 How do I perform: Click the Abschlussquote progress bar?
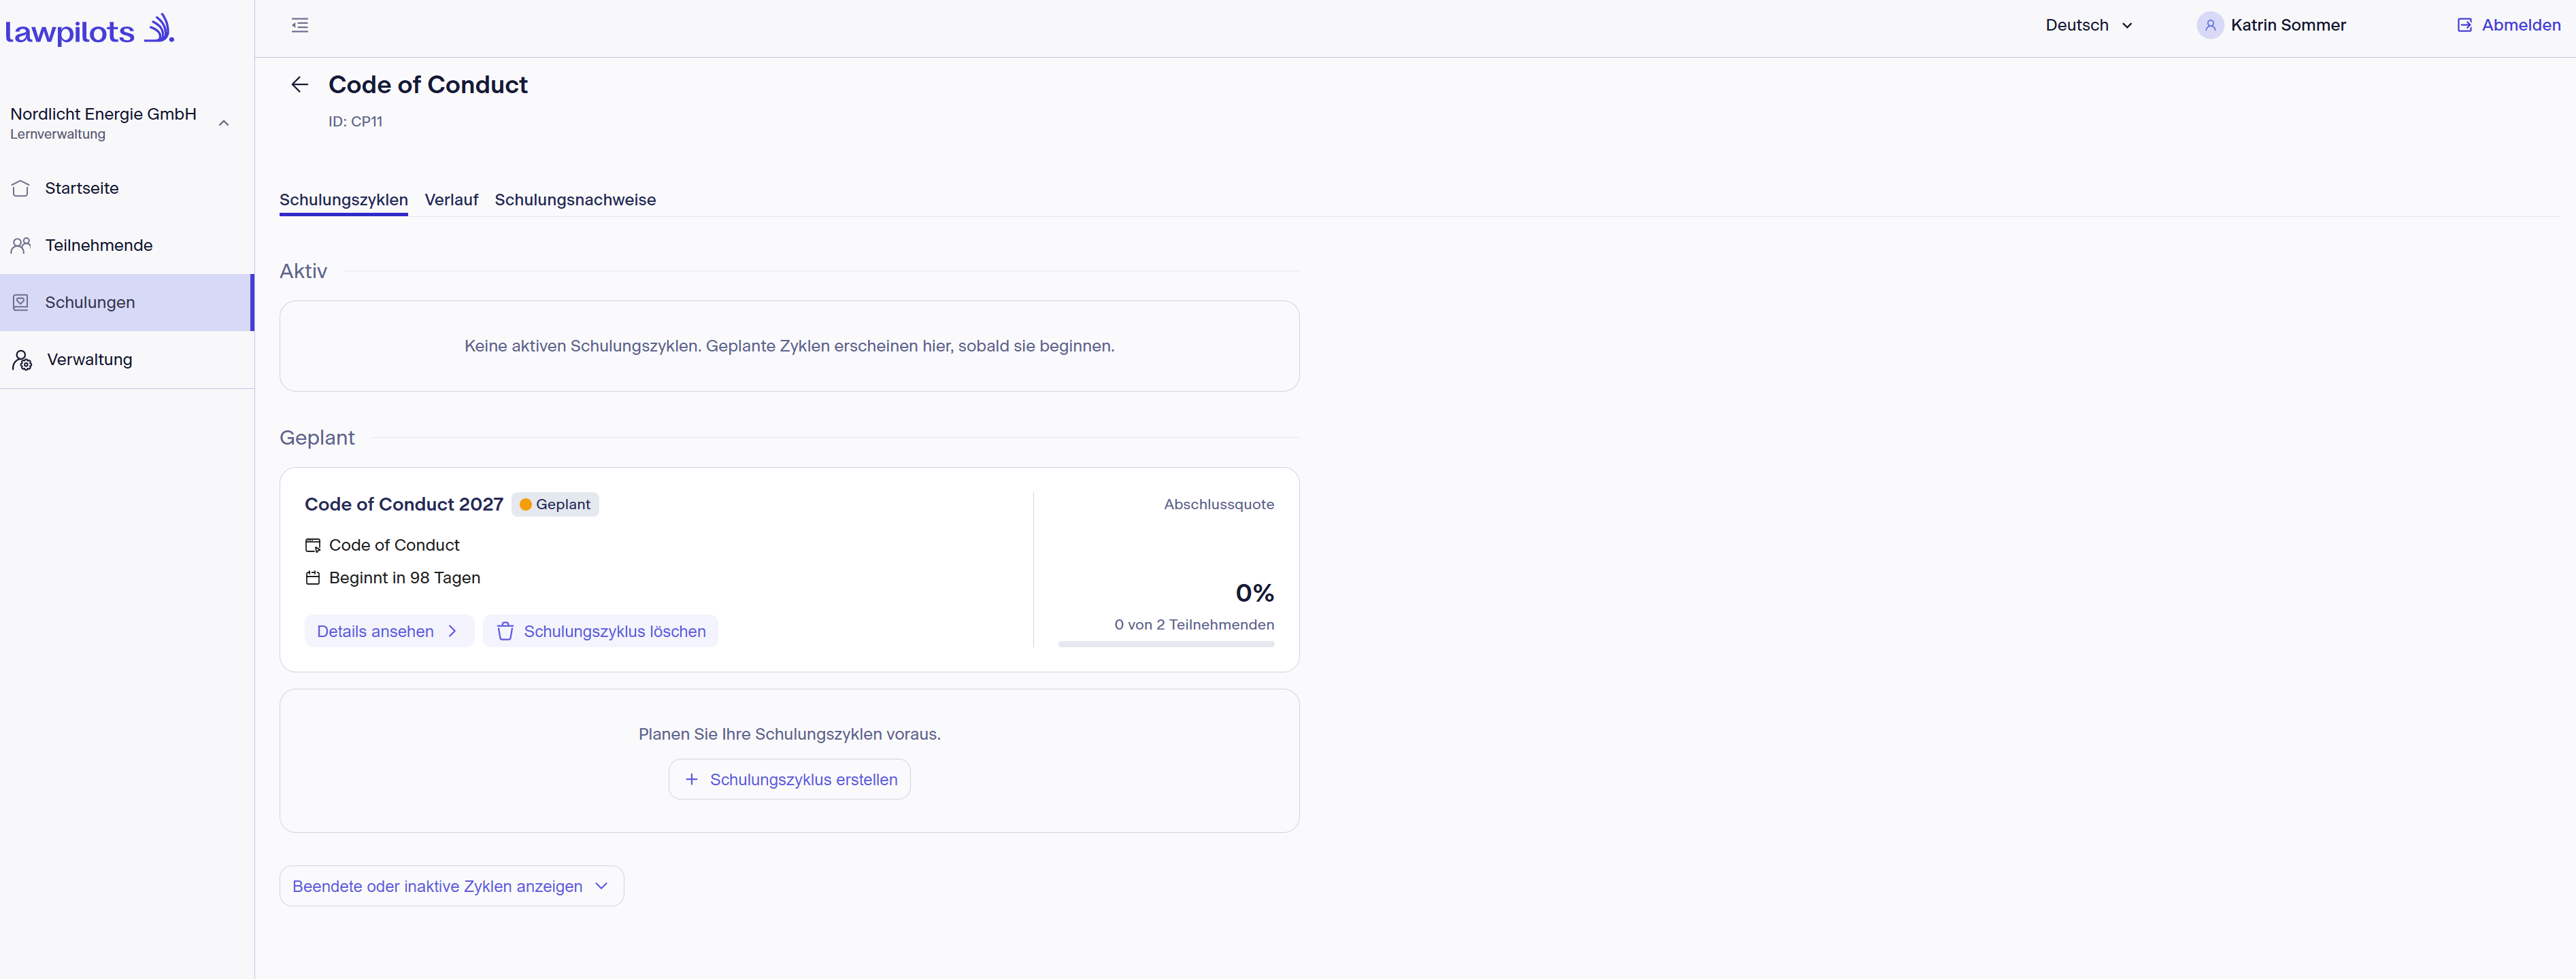pos(1166,645)
